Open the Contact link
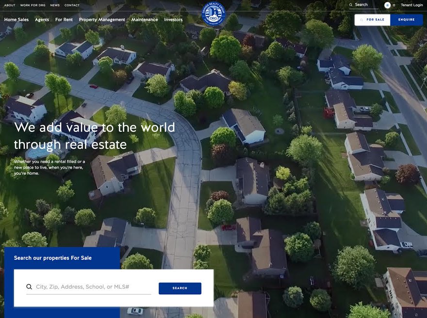The image size is (427, 318). (x=72, y=5)
